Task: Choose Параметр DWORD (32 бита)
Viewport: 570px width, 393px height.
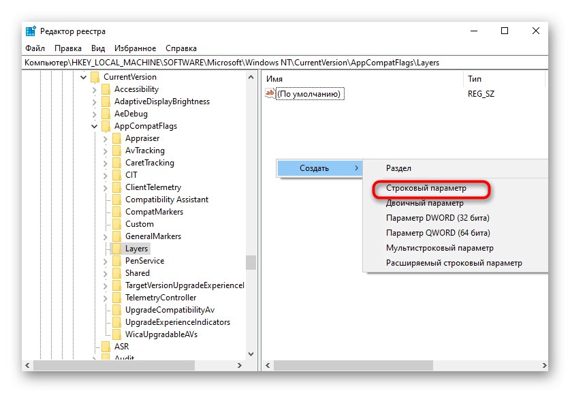Action: click(438, 218)
